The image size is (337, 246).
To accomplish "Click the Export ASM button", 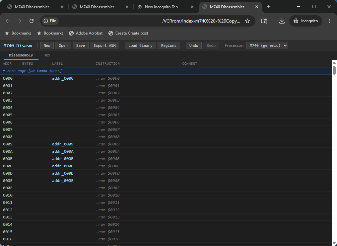I will click(x=104, y=45).
